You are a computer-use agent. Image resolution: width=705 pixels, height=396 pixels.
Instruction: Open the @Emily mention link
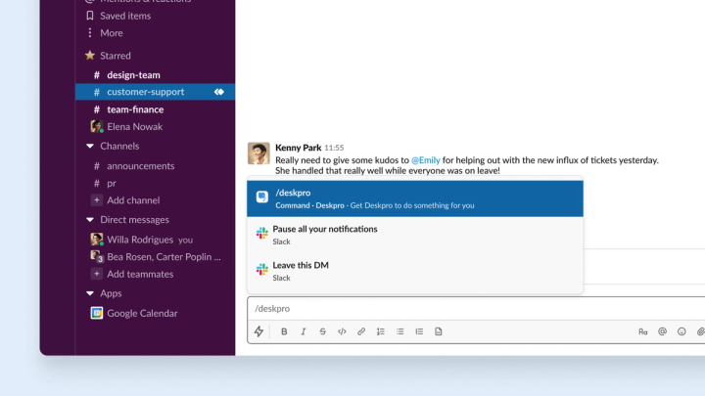click(x=425, y=159)
